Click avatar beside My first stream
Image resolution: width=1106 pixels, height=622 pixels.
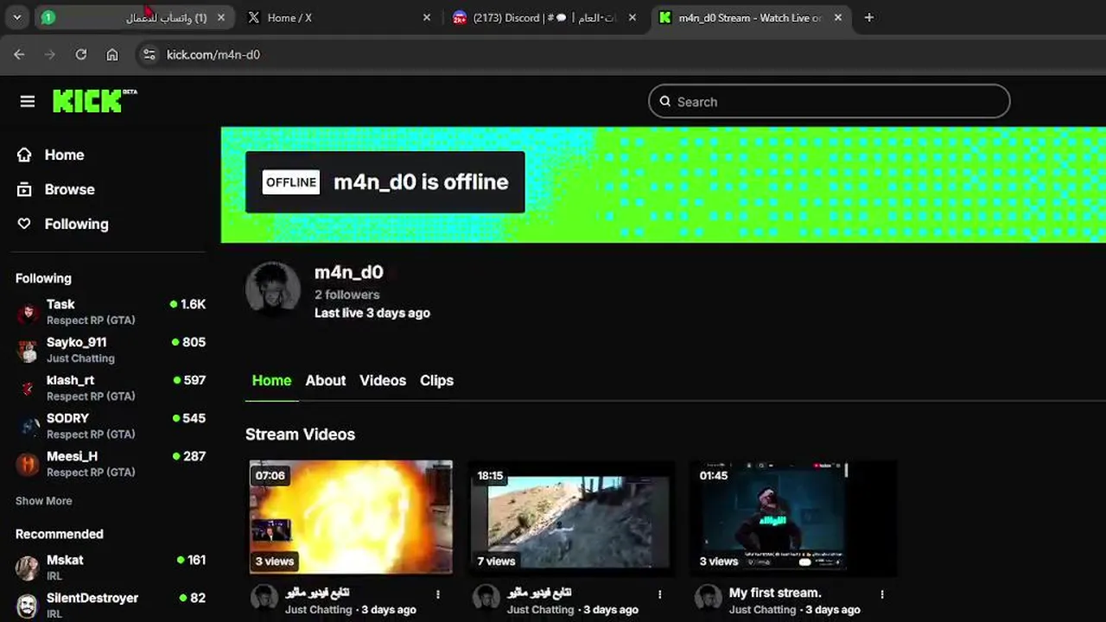tap(709, 598)
